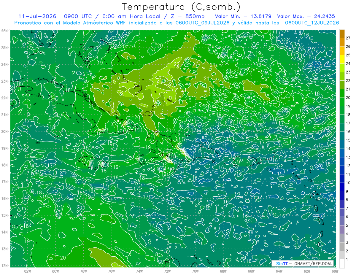Click the '78W' longitude axis label

pyautogui.click(x=83, y=271)
